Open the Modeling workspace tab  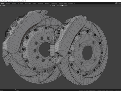[x=8, y=4]
